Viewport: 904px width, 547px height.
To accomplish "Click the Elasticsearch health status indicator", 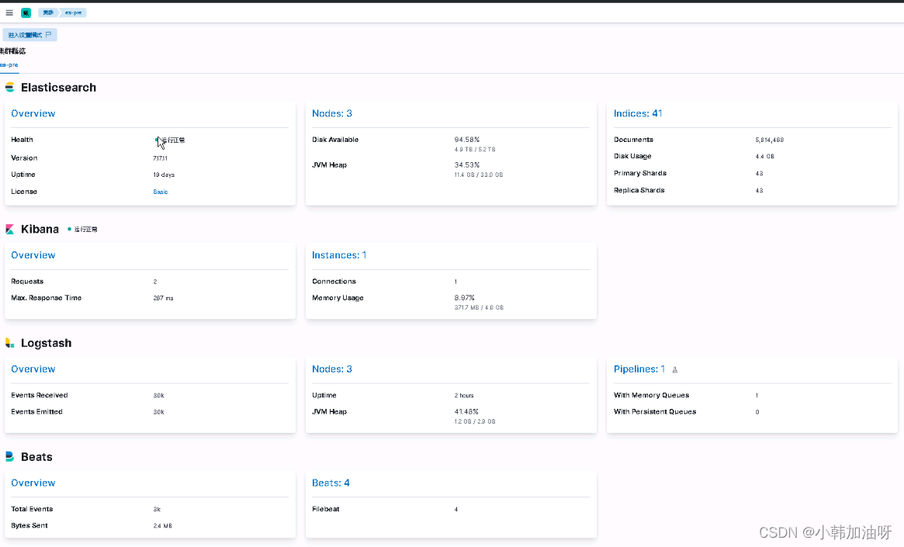I will [x=170, y=140].
